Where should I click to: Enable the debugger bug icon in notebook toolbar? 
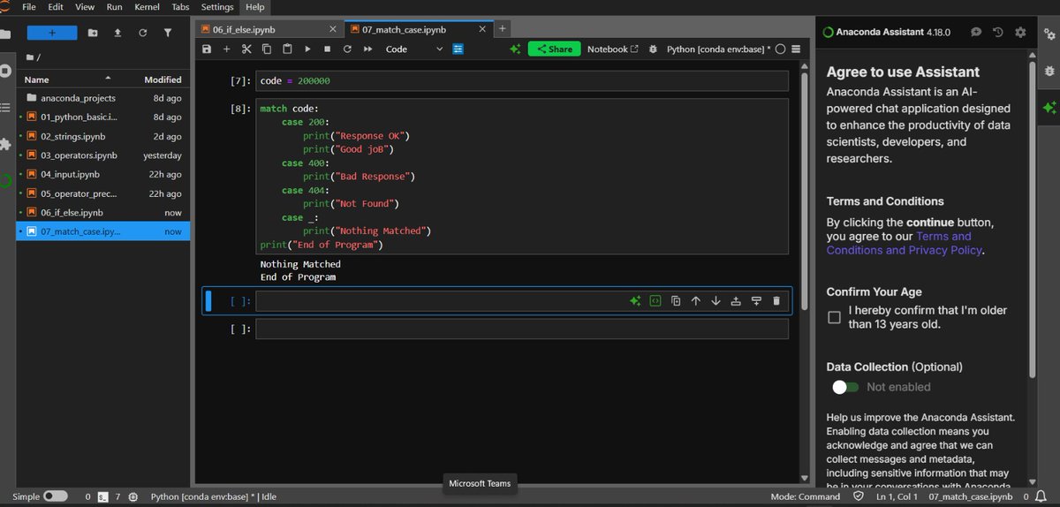pyautogui.click(x=653, y=49)
